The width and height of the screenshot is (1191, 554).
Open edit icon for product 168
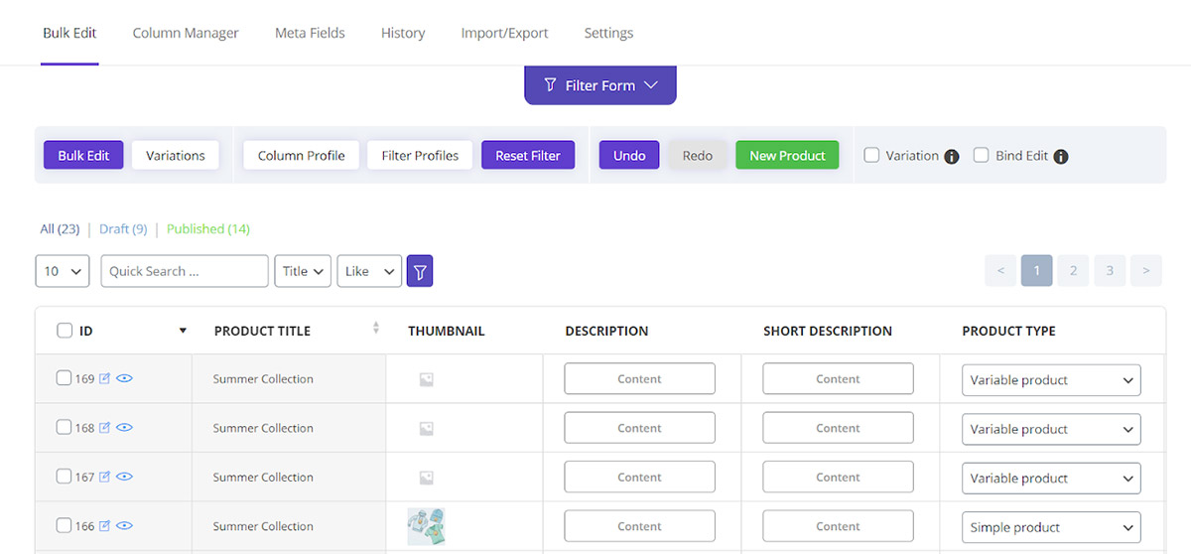click(104, 428)
